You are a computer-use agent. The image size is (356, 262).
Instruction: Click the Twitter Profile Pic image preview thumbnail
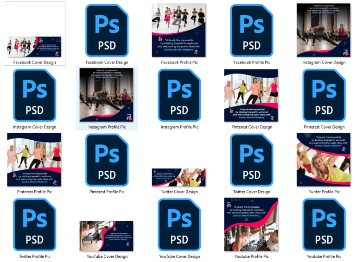pyautogui.click(x=323, y=160)
